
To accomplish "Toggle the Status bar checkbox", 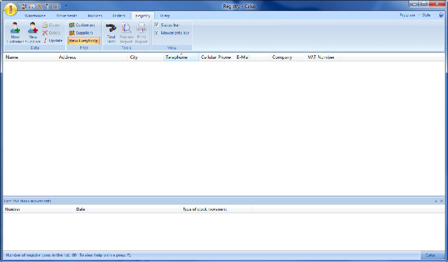I will (x=157, y=25).
